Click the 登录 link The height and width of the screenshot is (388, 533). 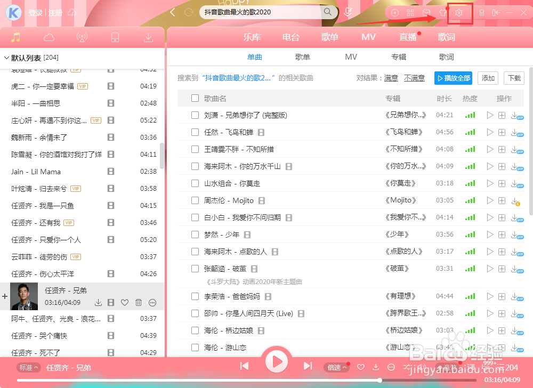coord(36,13)
